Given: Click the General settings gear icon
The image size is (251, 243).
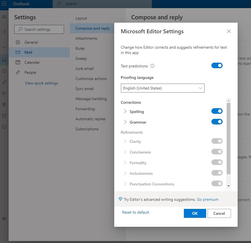Looking at the screenshot, I should (x=18, y=42).
